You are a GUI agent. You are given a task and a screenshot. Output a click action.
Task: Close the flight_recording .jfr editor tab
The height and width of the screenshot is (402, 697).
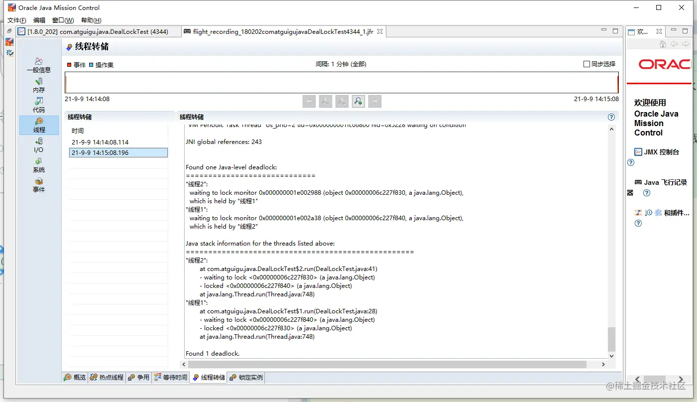(x=379, y=31)
